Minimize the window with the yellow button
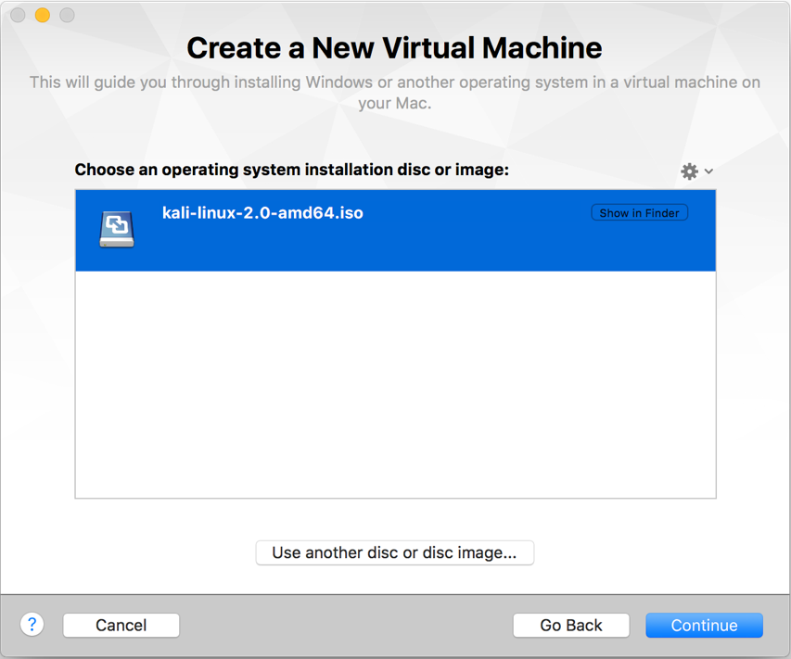Viewport: 791px width, 659px height. (x=43, y=15)
